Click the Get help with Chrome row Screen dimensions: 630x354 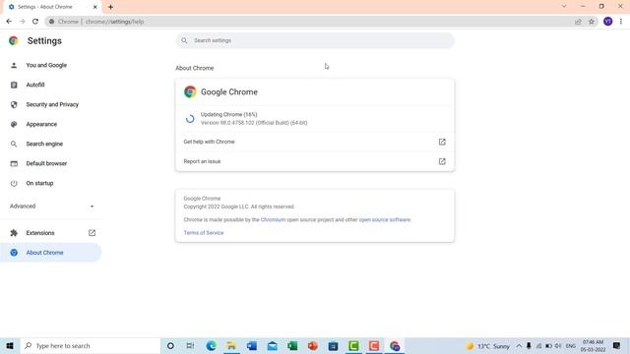pos(315,142)
